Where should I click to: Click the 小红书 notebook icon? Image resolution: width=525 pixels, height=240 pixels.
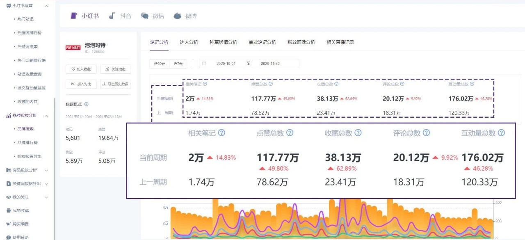click(x=74, y=16)
